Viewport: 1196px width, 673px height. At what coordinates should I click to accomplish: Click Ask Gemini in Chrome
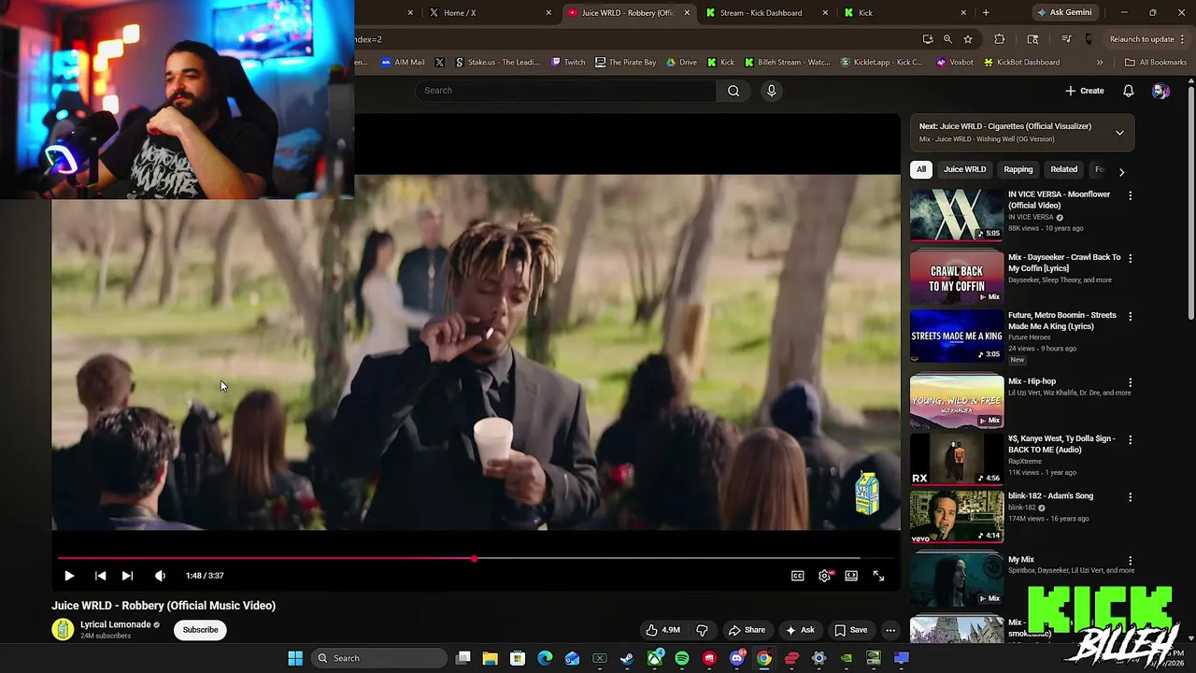[1064, 13]
